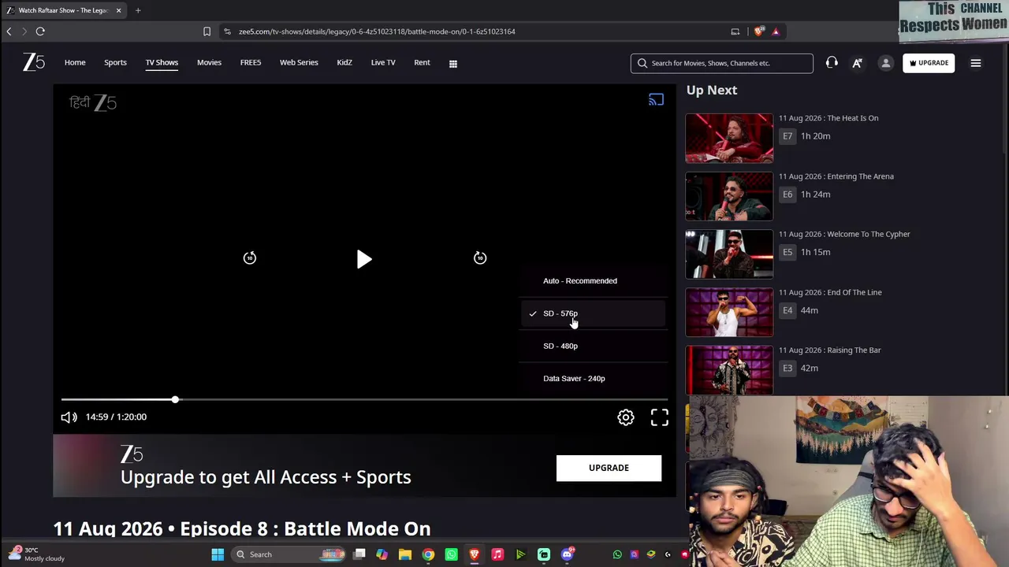Enter fullscreen mode in the player

pos(660,417)
